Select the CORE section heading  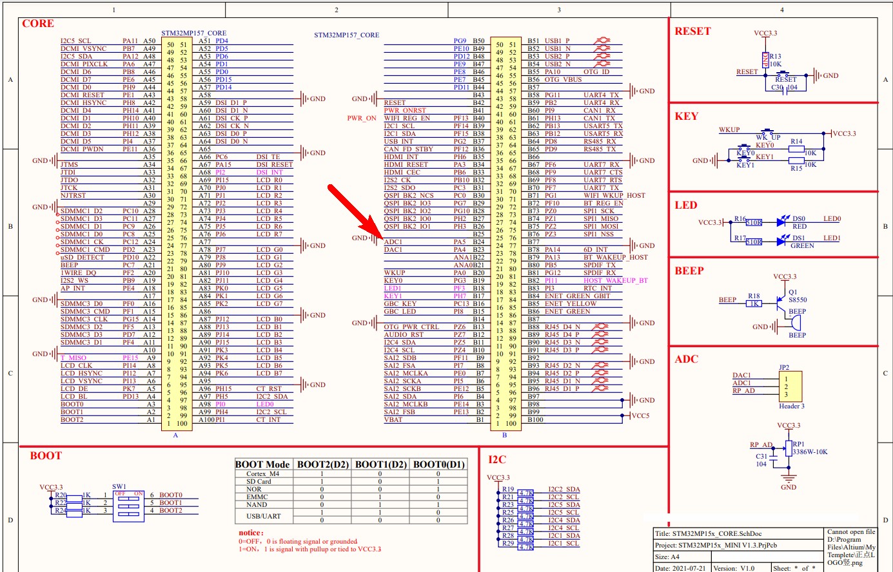click(37, 23)
